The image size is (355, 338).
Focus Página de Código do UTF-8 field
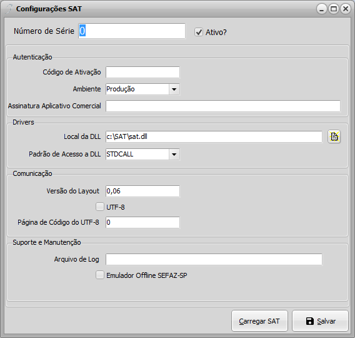tap(142, 222)
